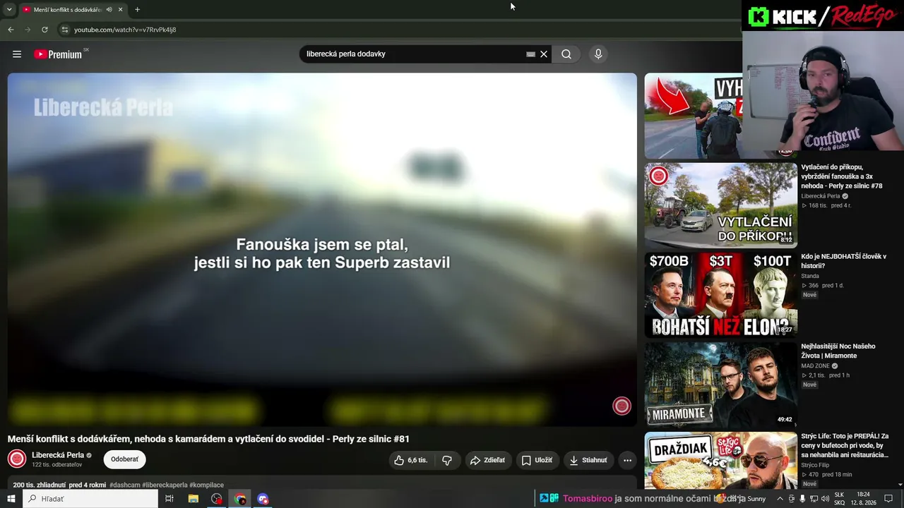Viewport: 904px width, 508px height.
Task: Open 'Strýc Life: Toto je PREPÁL!' video title
Action: click(x=845, y=445)
